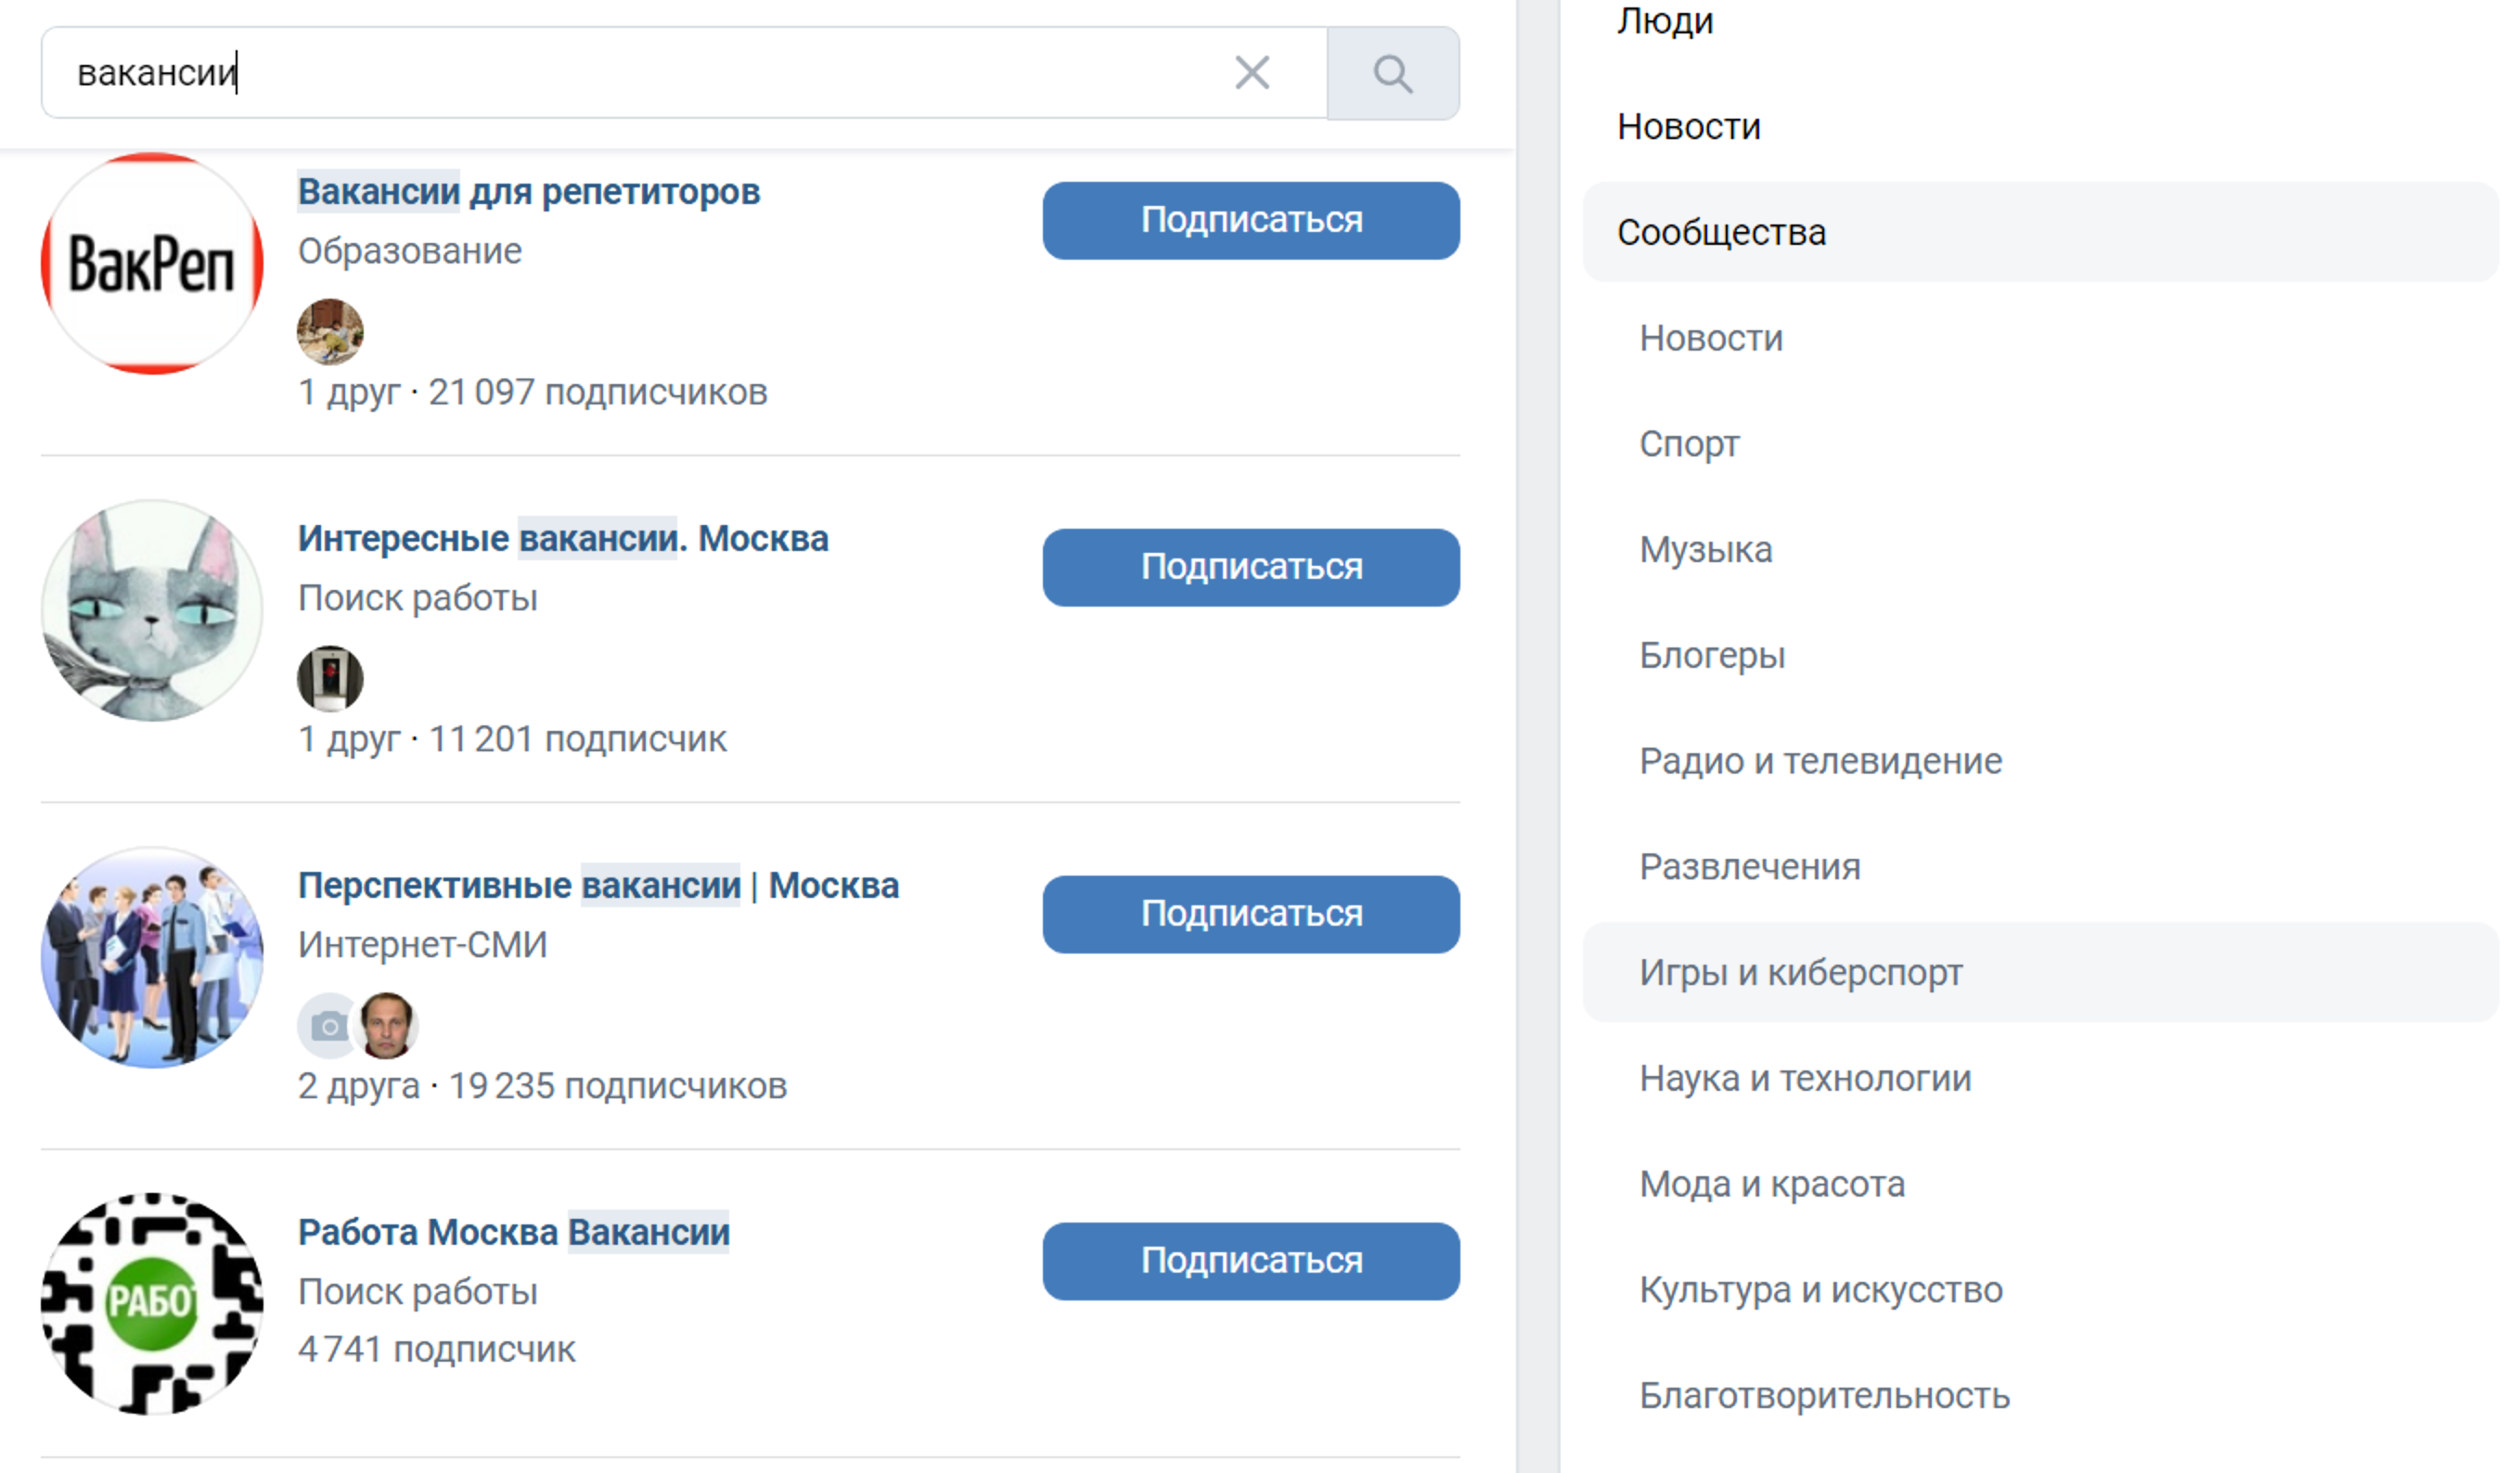View camera placeholder friend avatar under Перспективные вакансии
Viewport: 2520px width, 1473px height.
click(x=326, y=1026)
